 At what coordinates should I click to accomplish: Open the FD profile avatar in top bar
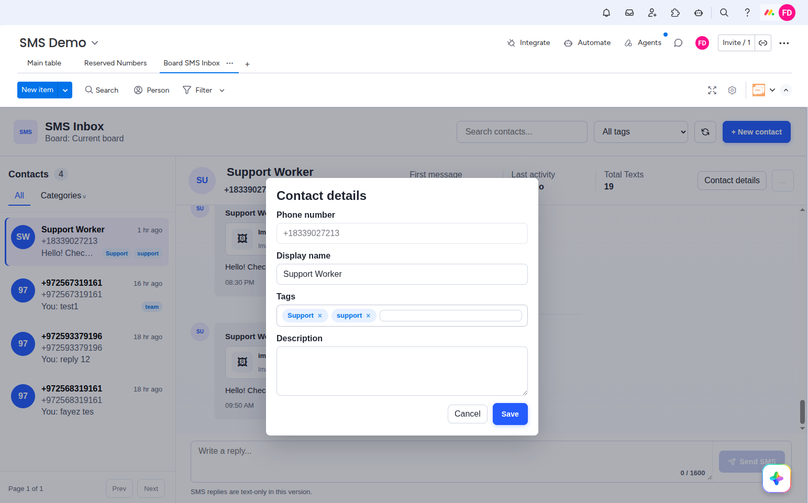point(787,13)
